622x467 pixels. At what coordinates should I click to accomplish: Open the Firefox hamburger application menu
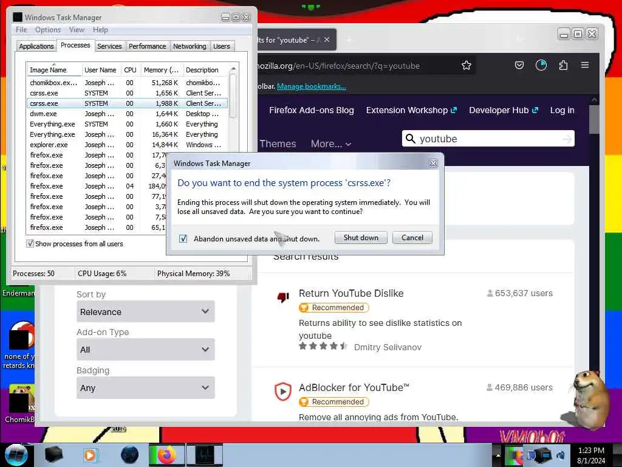click(585, 65)
